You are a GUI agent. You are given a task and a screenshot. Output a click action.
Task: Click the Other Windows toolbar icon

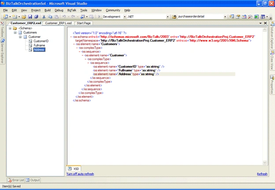point(263,17)
